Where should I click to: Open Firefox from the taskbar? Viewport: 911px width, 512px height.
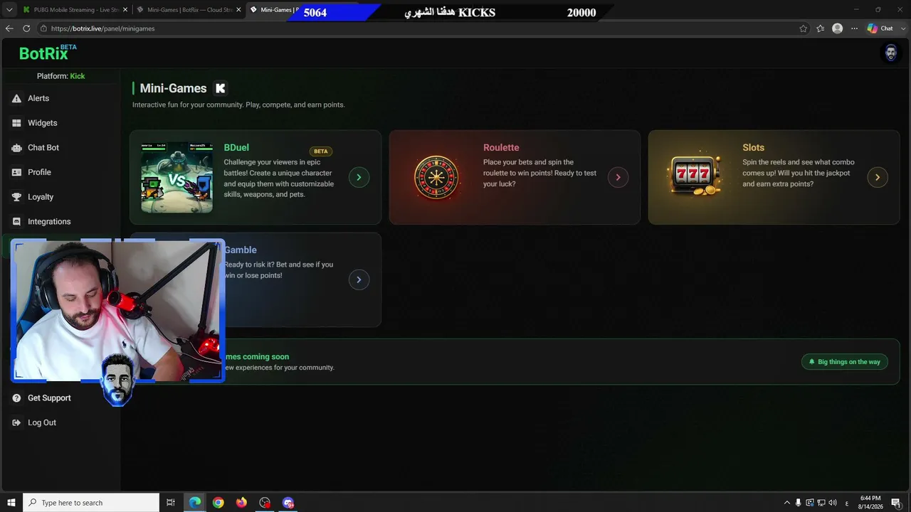[241, 503]
